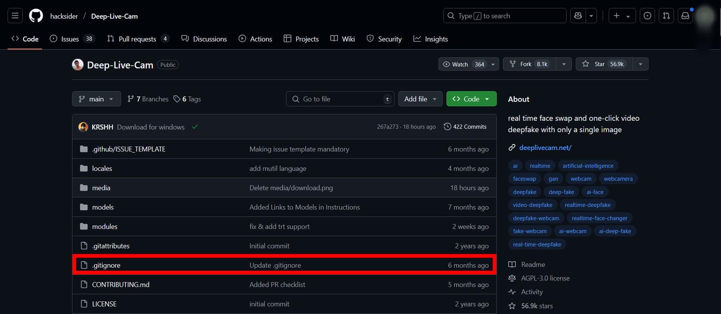
Task: Select the faceswap topic tag
Action: [x=524, y=179]
